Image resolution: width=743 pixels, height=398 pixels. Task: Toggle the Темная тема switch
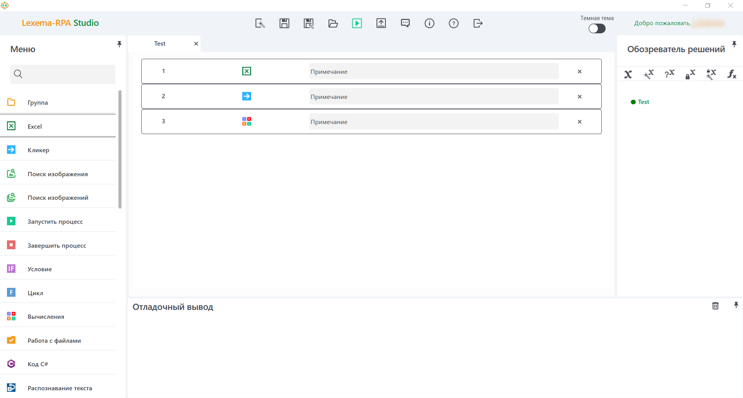coord(597,29)
